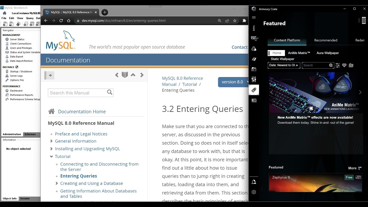Open the Aura Sync triangle icon in Armoury Crate
Viewport: 368px width, 207px height.
[x=254, y=49]
